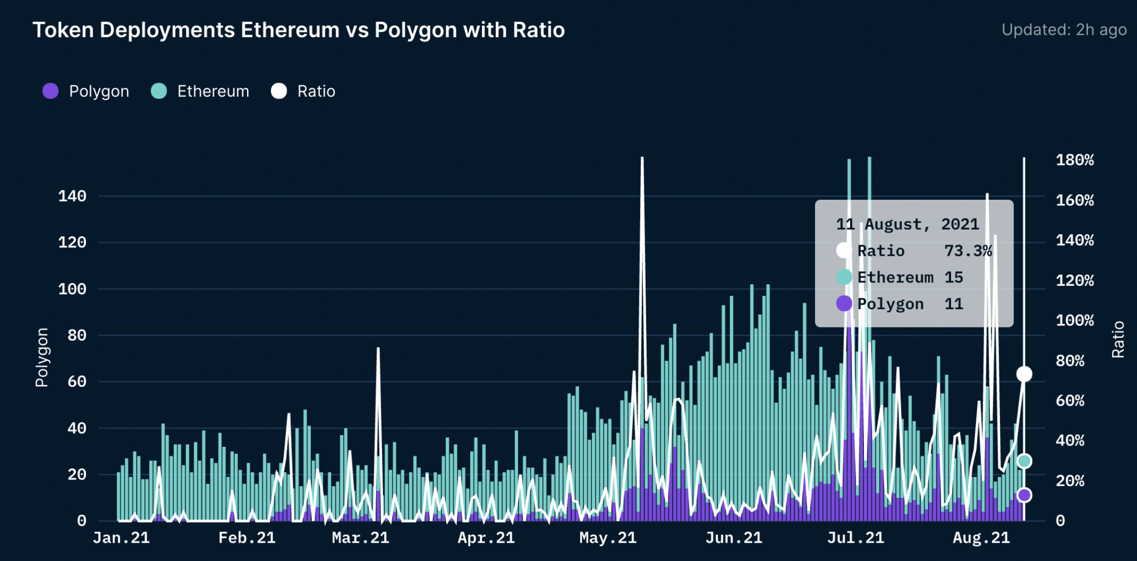Image resolution: width=1137 pixels, height=561 pixels.
Task: Click the Updated: 2h ago text
Action: [1064, 30]
